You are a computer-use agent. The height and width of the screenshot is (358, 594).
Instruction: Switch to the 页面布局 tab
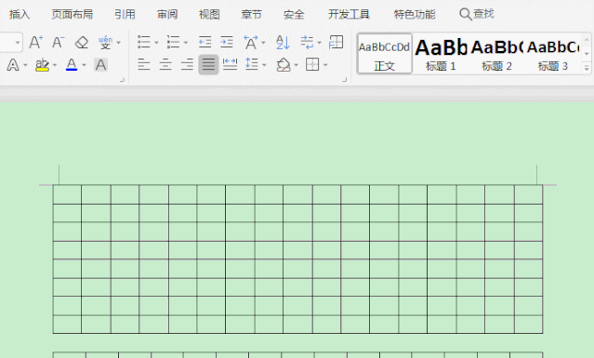coord(72,14)
